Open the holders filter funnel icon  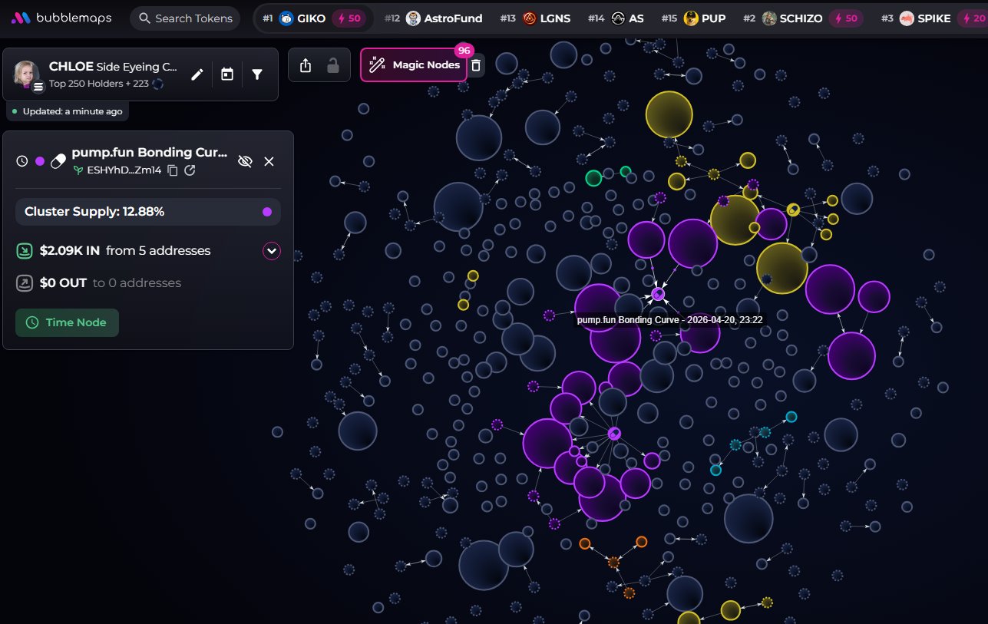tap(257, 74)
